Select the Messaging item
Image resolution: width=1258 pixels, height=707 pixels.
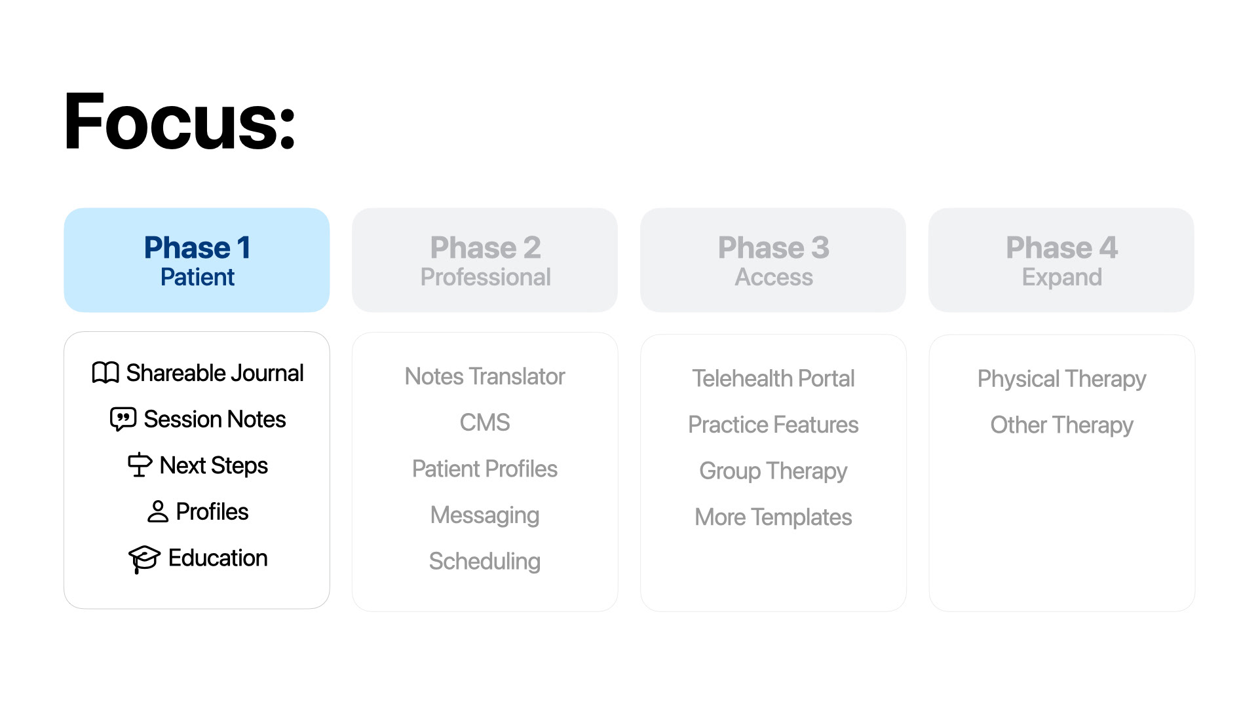point(485,515)
